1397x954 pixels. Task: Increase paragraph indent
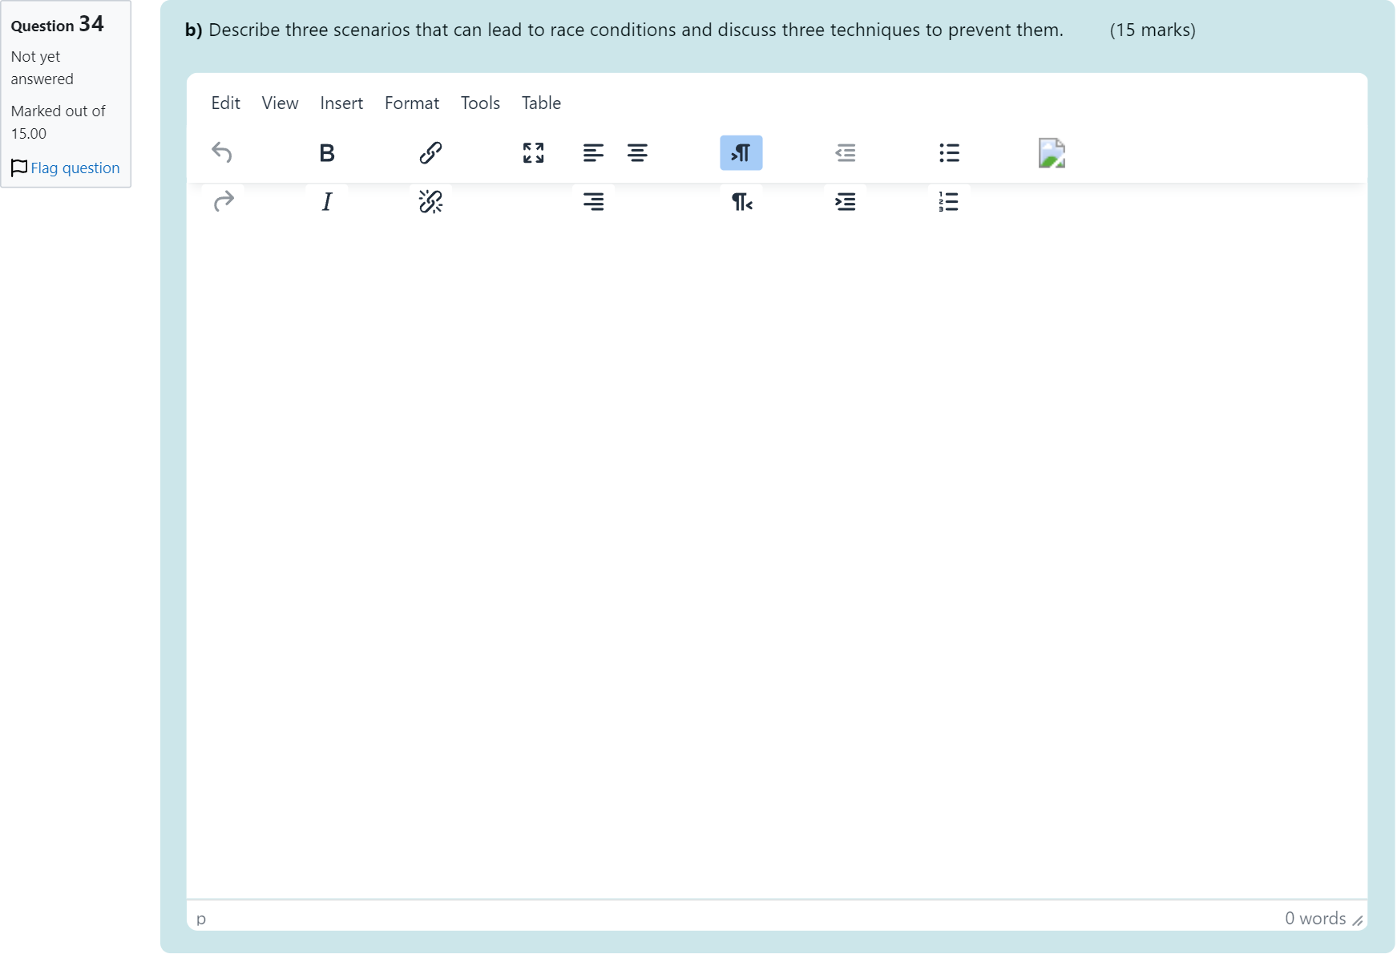[x=845, y=201]
